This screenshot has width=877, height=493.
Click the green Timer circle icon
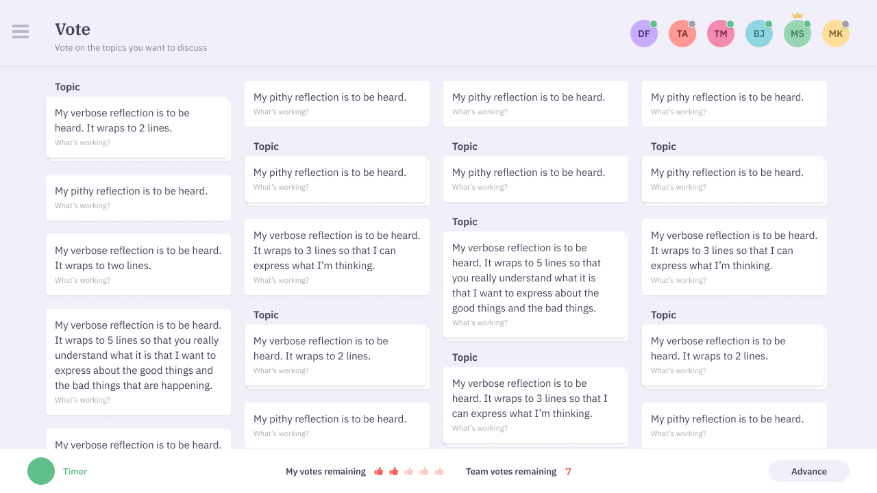[40, 471]
